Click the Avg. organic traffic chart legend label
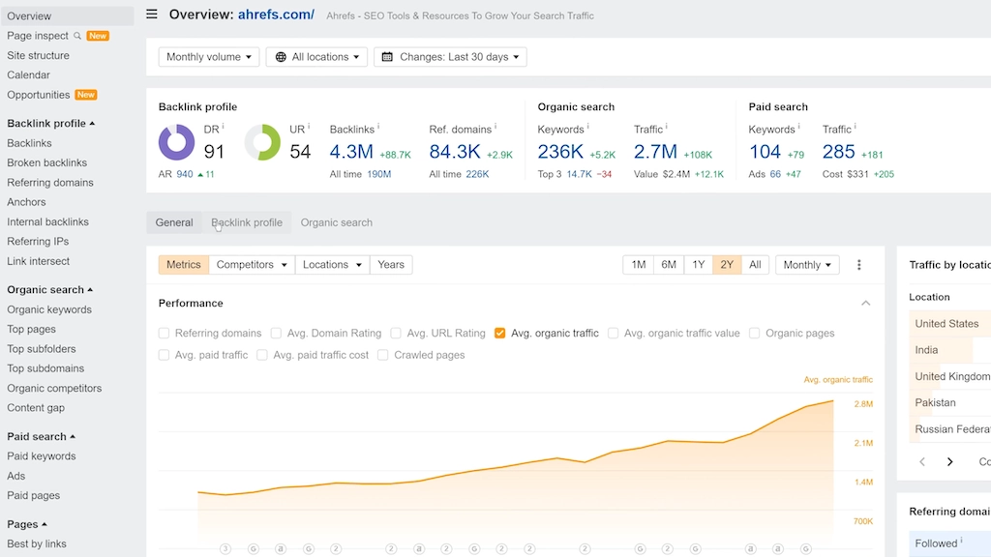991x557 pixels. point(838,379)
